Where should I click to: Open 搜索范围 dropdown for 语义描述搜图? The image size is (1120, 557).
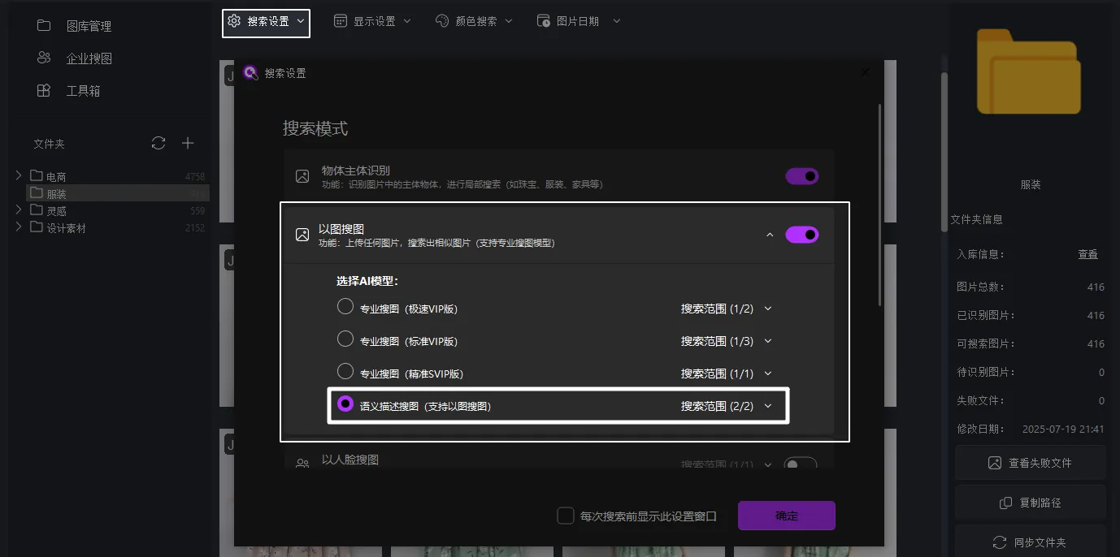click(726, 406)
